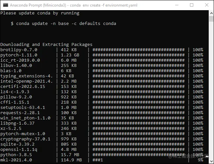Screen dimensions: 214x164
Task: Click the libpng-1.6.37 package name
Action: coord(17,123)
